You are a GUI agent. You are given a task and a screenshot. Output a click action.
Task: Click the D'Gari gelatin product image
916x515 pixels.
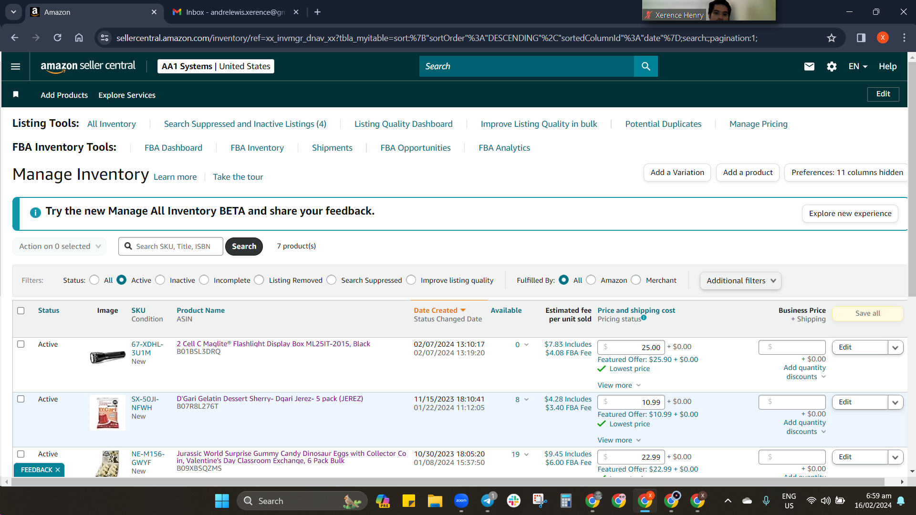(x=108, y=413)
